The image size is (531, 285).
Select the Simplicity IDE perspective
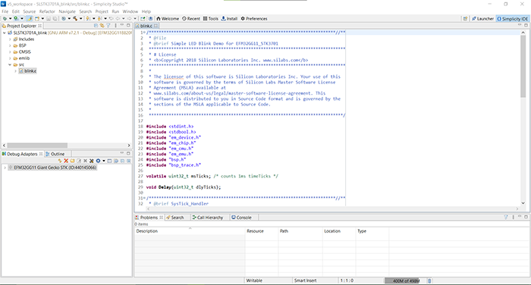(512, 19)
